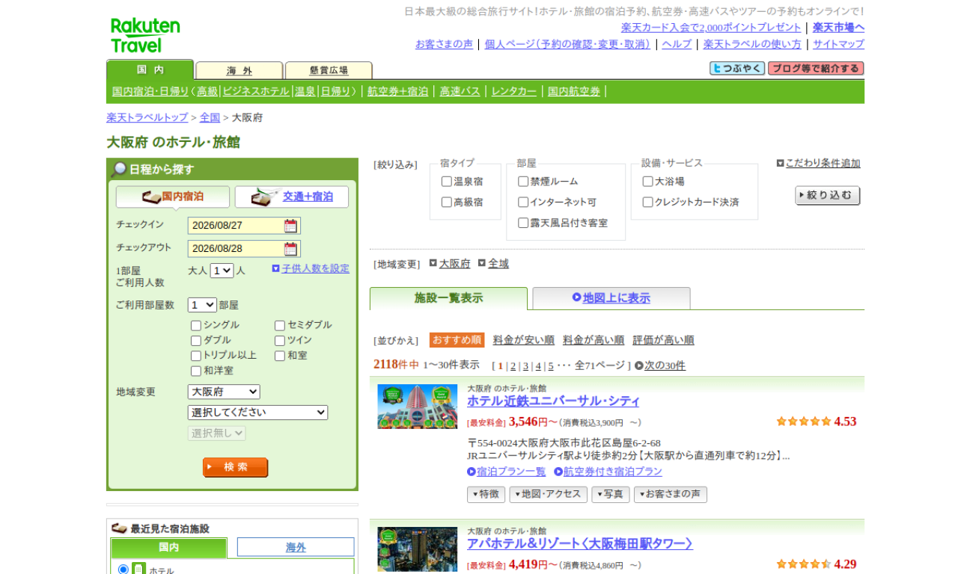
Task: Click the arrow icon beside 宿泊プラン一覧
Action: click(472, 472)
